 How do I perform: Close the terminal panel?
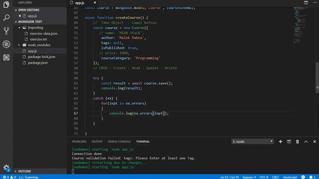(x=315, y=141)
